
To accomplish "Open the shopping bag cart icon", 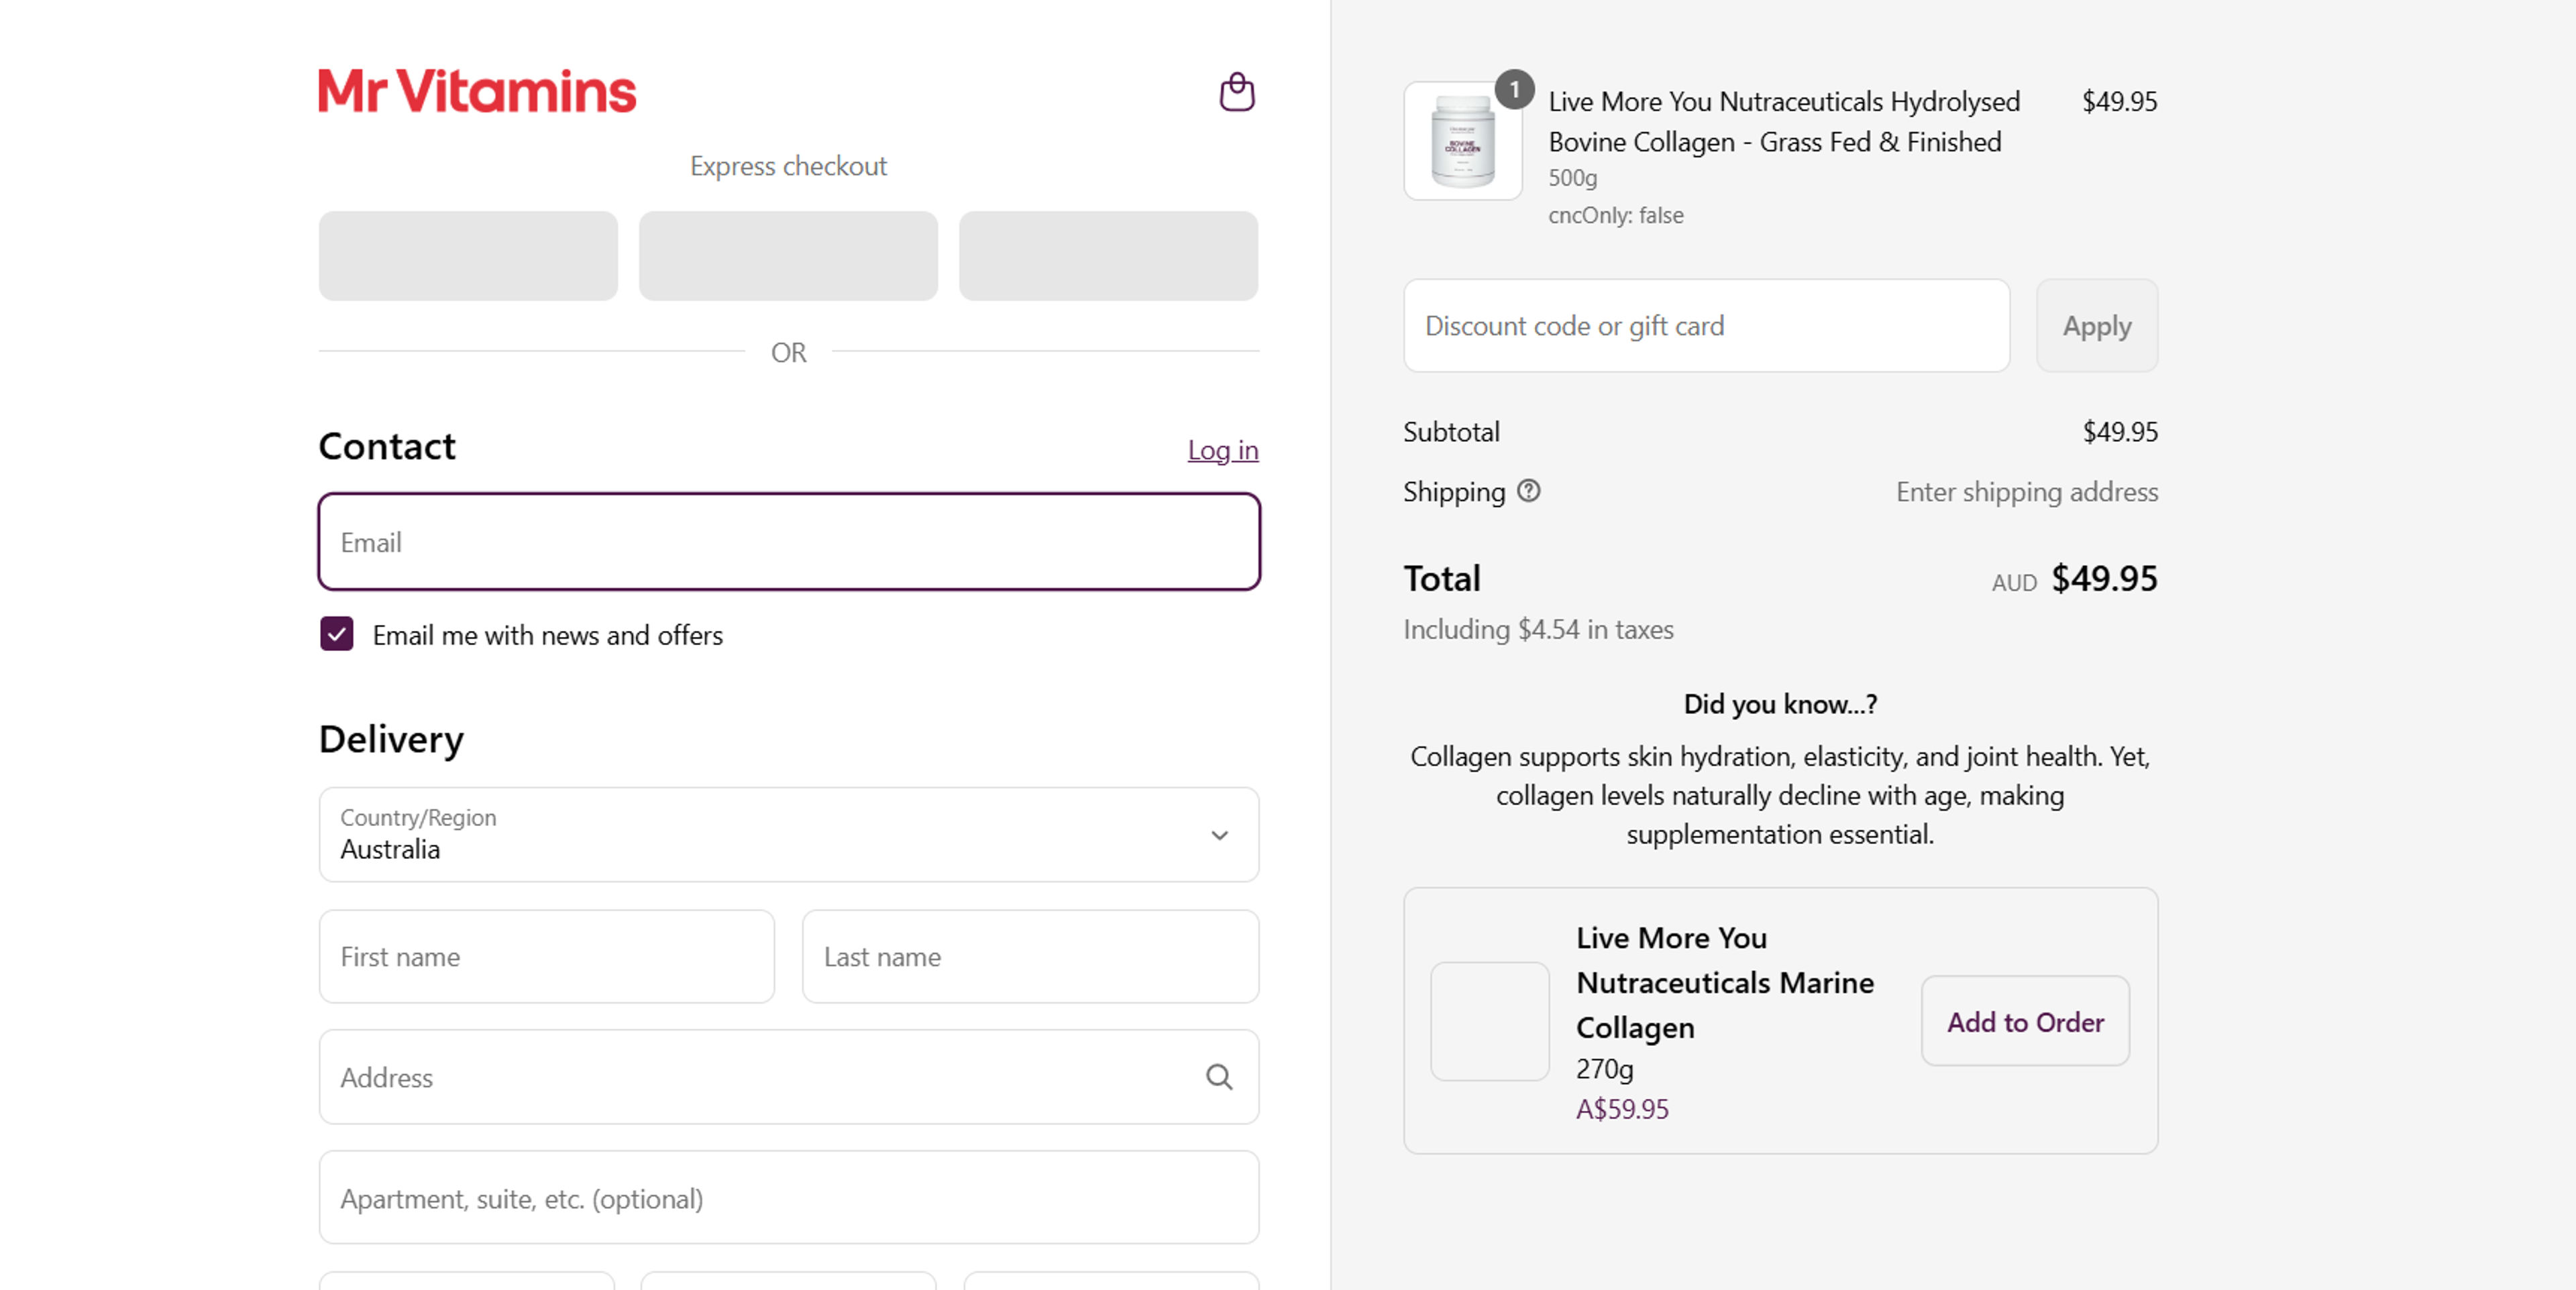I will [x=1237, y=92].
